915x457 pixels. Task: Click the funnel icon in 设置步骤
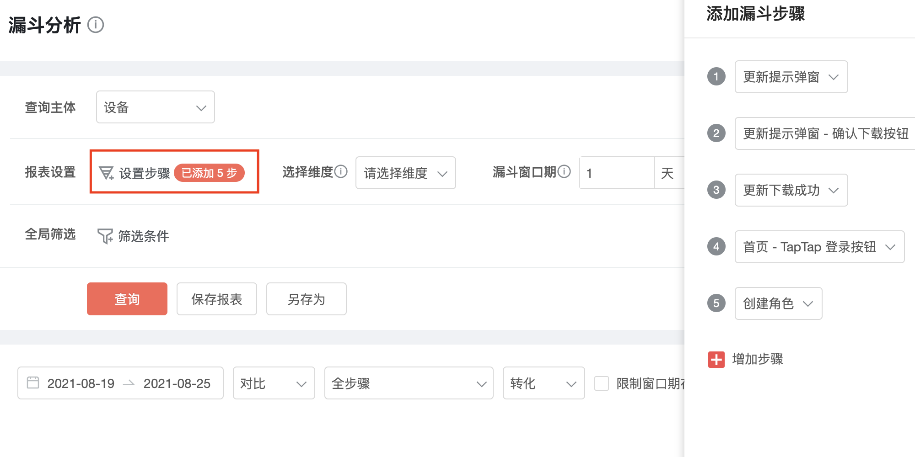click(x=106, y=173)
